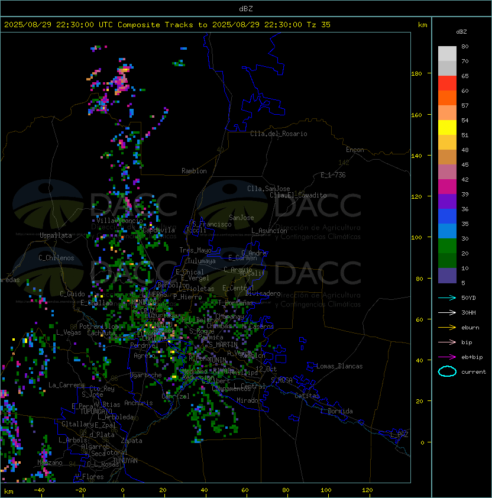
Task: Click the 'Villavicencio' map label
Action: 119,221
